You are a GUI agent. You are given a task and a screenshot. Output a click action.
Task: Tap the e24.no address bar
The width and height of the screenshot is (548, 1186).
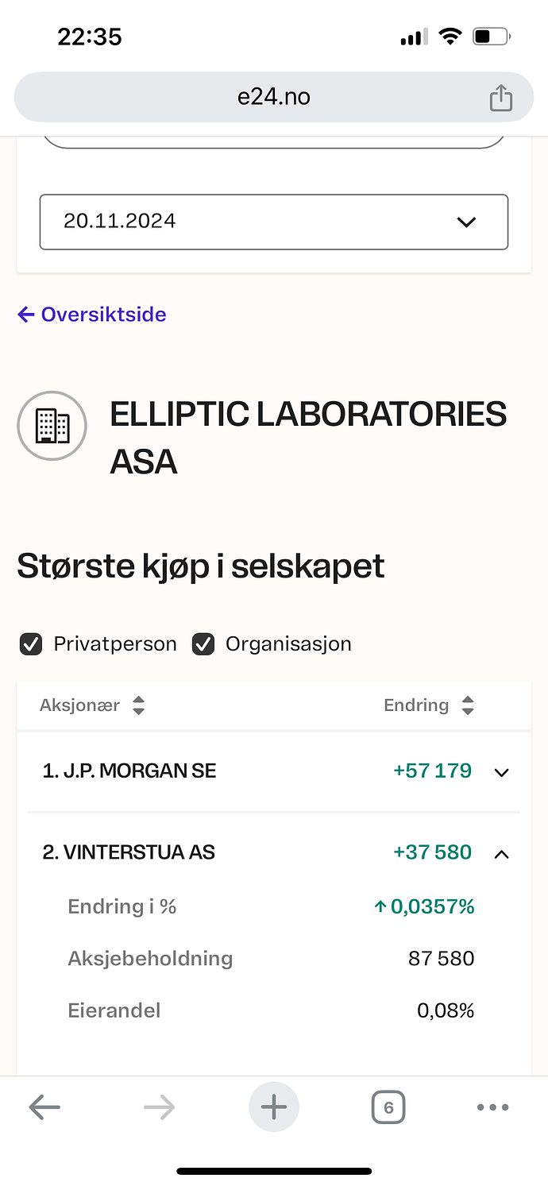(274, 97)
